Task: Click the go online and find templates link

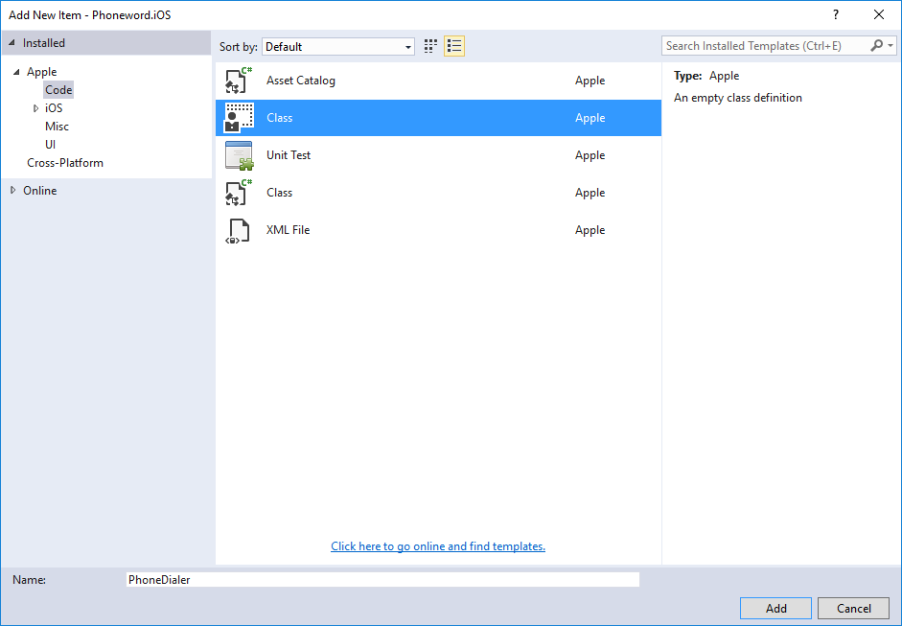Action: point(438,546)
